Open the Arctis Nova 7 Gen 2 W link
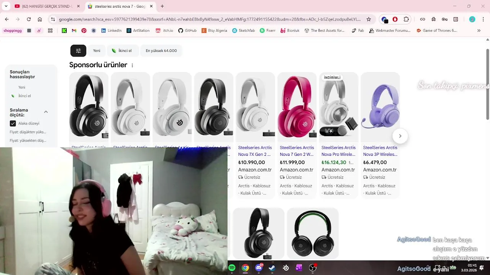The image size is (490, 275). (x=297, y=151)
